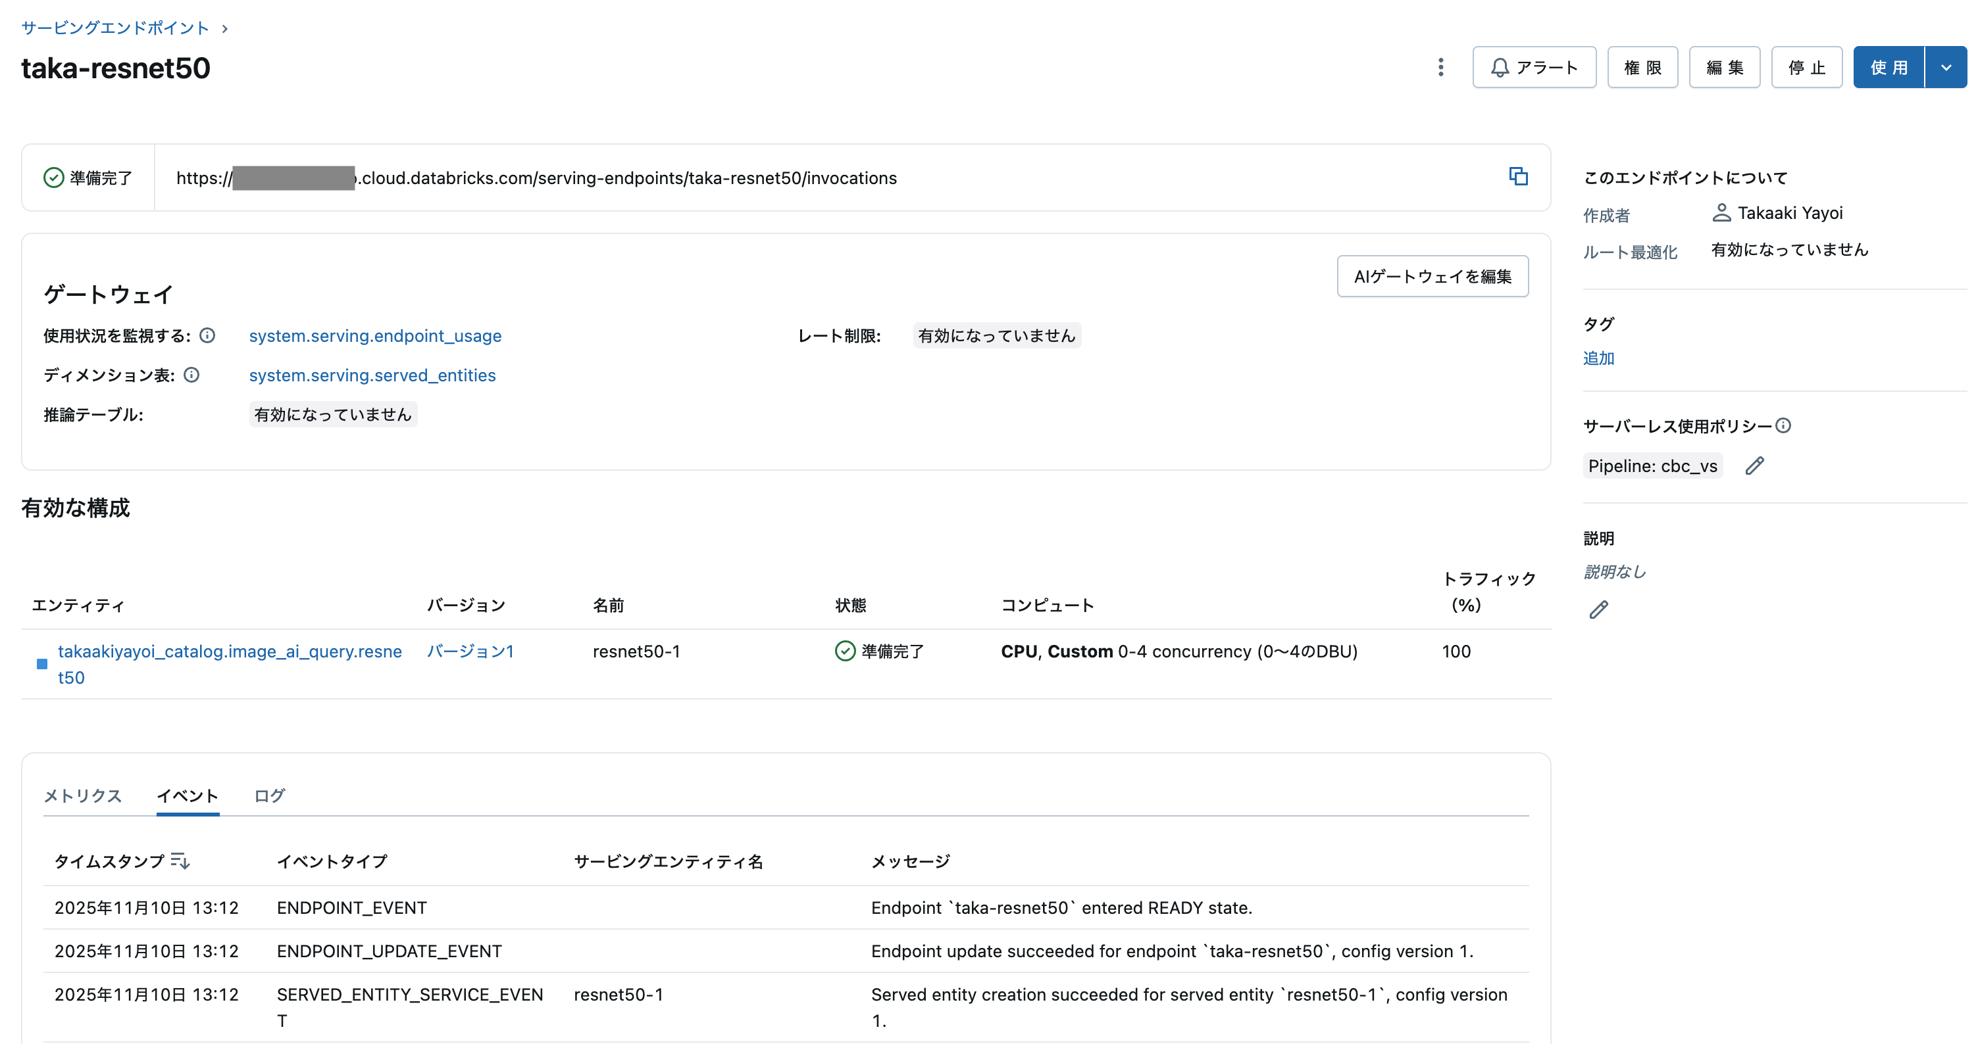Switch to the ログ tab

268,796
